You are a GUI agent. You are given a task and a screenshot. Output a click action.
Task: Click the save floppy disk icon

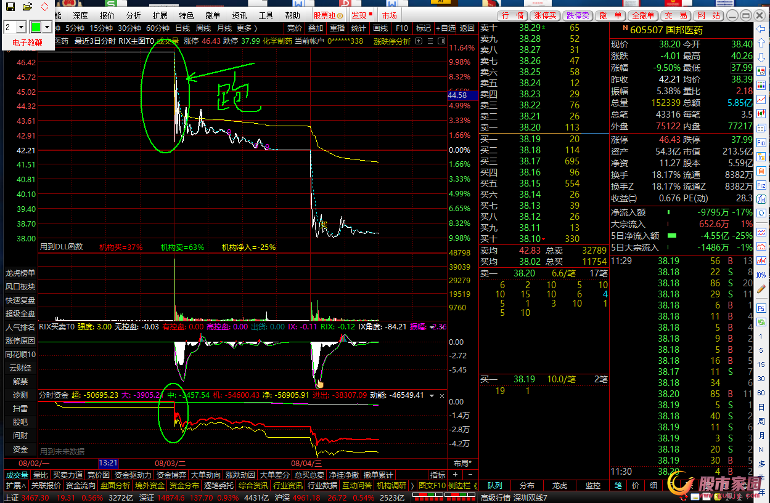(10, 7)
